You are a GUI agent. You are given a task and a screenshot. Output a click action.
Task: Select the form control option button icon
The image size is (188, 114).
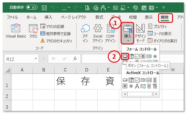point(155,56)
